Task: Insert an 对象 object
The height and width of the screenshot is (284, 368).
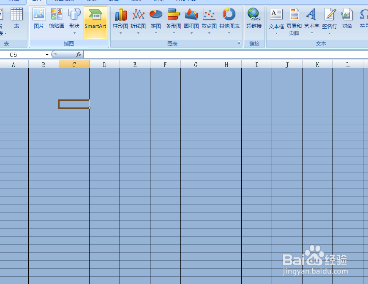Action: click(x=347, y=18)
